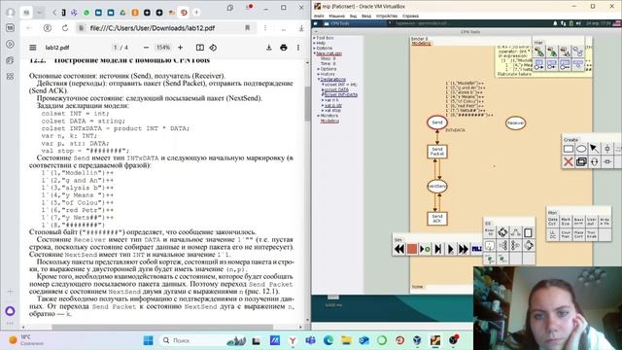Reload the browser page
Screen dimensions: 622x350
tap(65, 28)
